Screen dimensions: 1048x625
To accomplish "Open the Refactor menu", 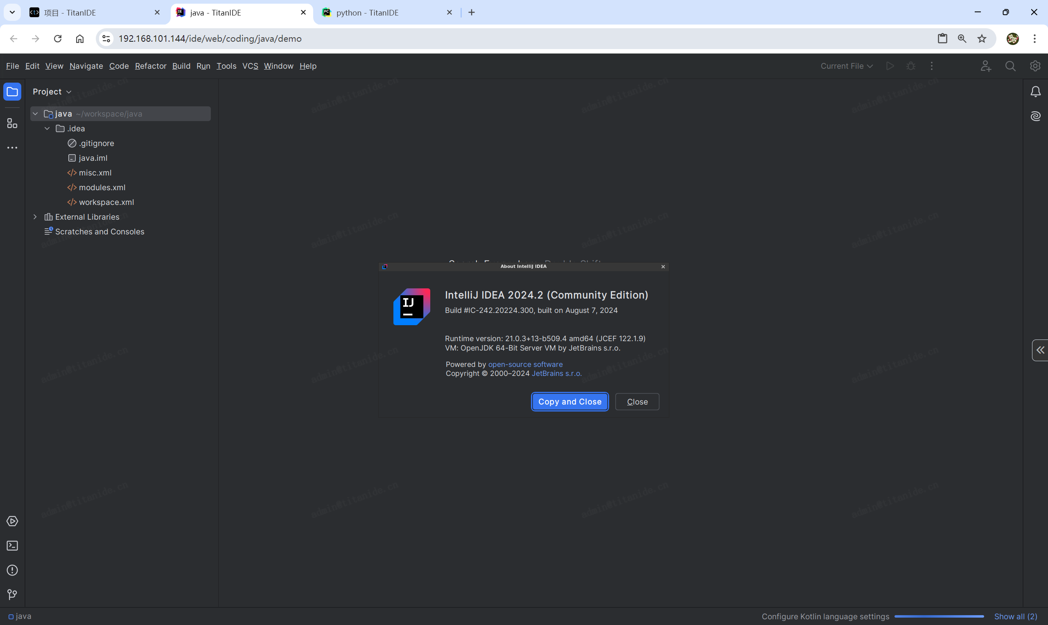I will pyautogui.click(x=150, y=66).
